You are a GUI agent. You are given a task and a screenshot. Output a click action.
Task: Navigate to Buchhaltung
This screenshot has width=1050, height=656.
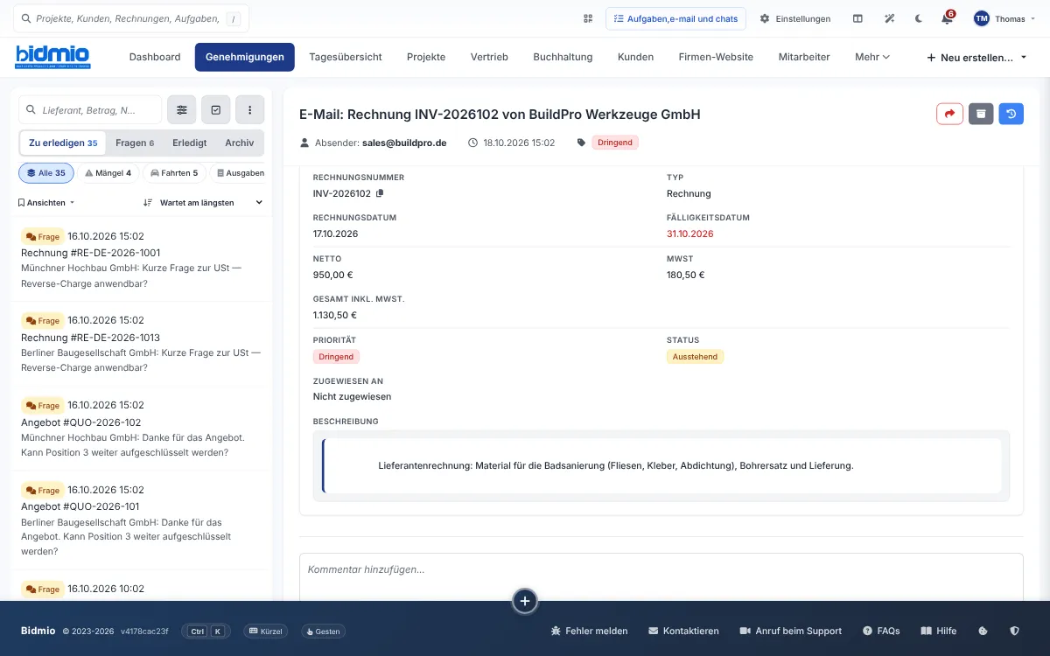[x=563, y=57]
